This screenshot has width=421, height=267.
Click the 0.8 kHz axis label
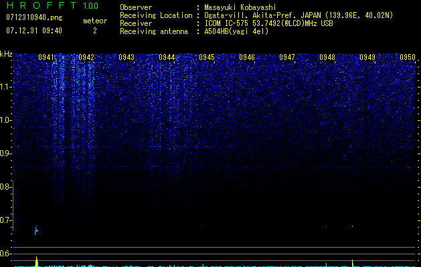point(5,187)
